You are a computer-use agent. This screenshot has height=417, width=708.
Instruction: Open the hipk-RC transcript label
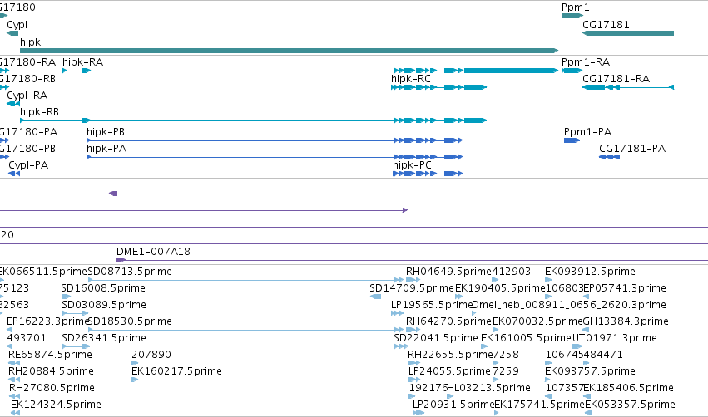pyautogui.click(x=411, y=78)
